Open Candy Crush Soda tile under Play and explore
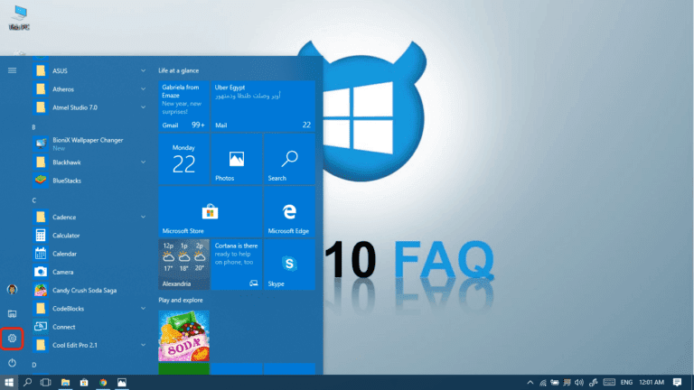This screenshot has width=694, height=390. click(183, 336)
